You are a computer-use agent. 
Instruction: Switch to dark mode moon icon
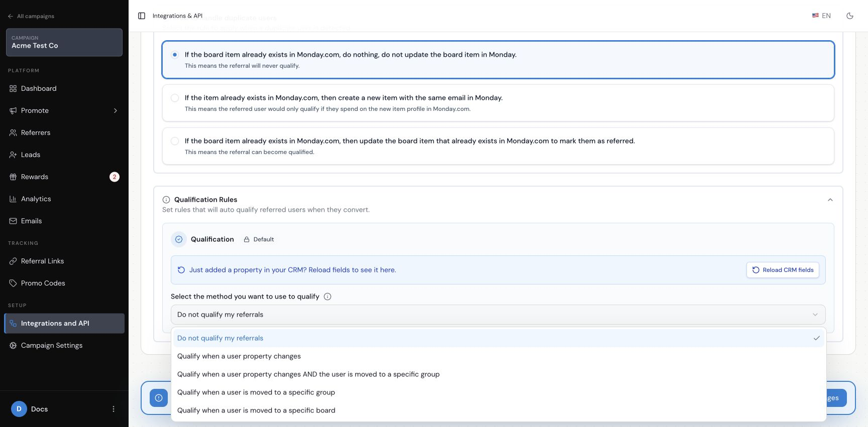pyautogui.click(x=850, y=16)
